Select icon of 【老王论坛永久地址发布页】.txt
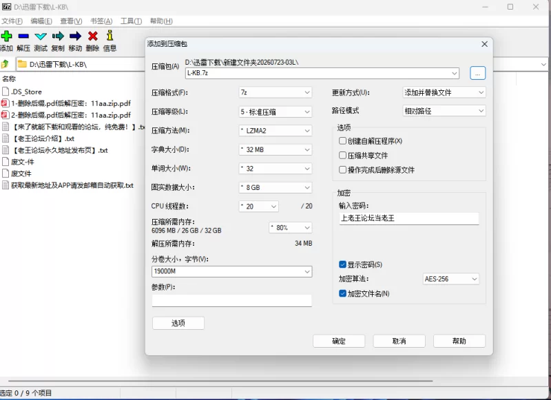This screenshot has width=551, height=400. point(6,150)
